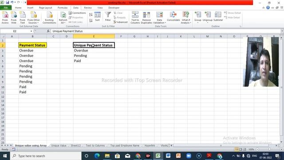
Task: Open Word from the taskbar
Action: [168, 156]
